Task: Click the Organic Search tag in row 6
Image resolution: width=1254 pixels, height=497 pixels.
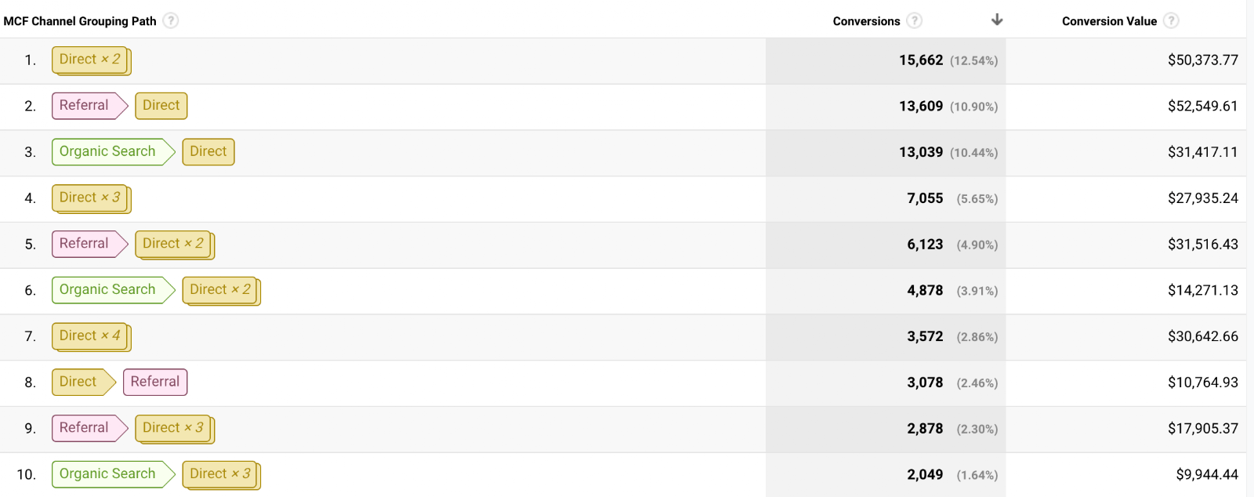Action: [x=113, y=290]
